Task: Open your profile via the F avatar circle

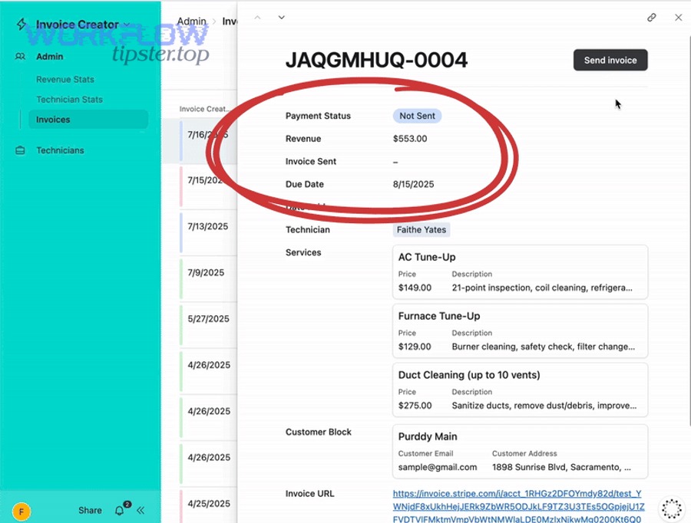Action: point(21,510)
